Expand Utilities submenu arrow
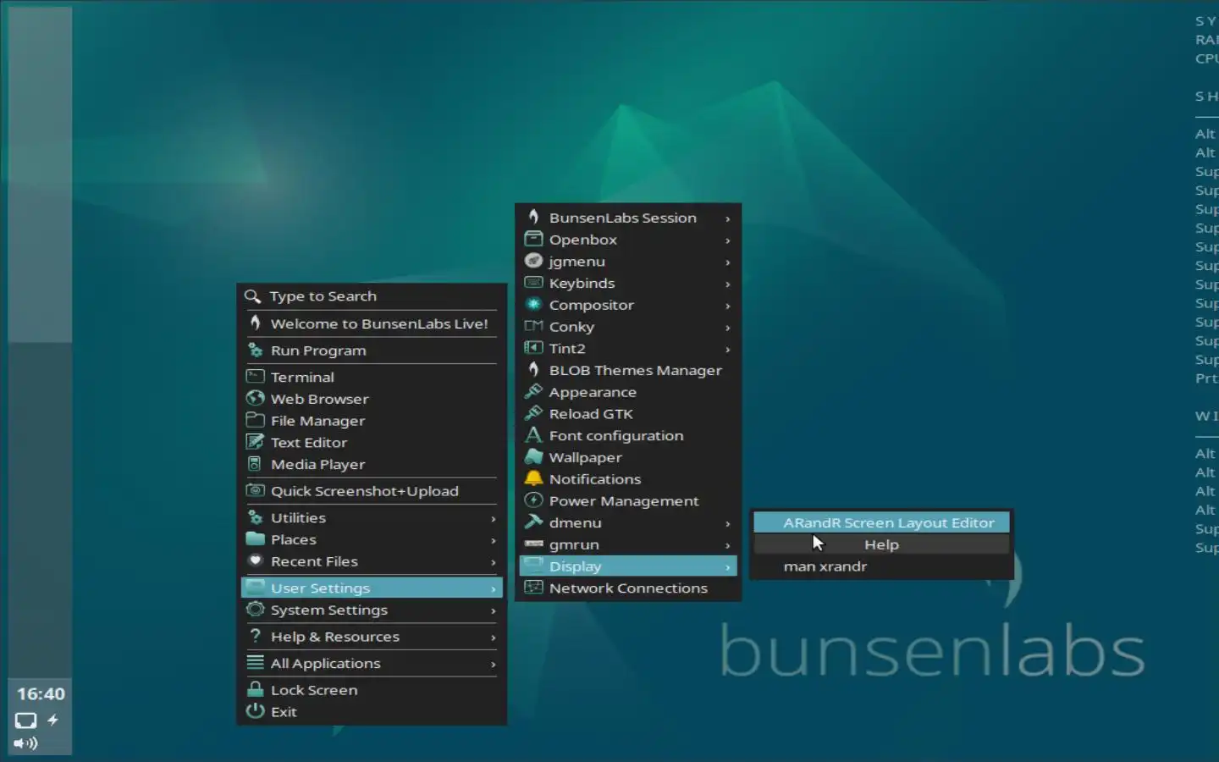The image size is (1219, 762). [x=494, y=518]
